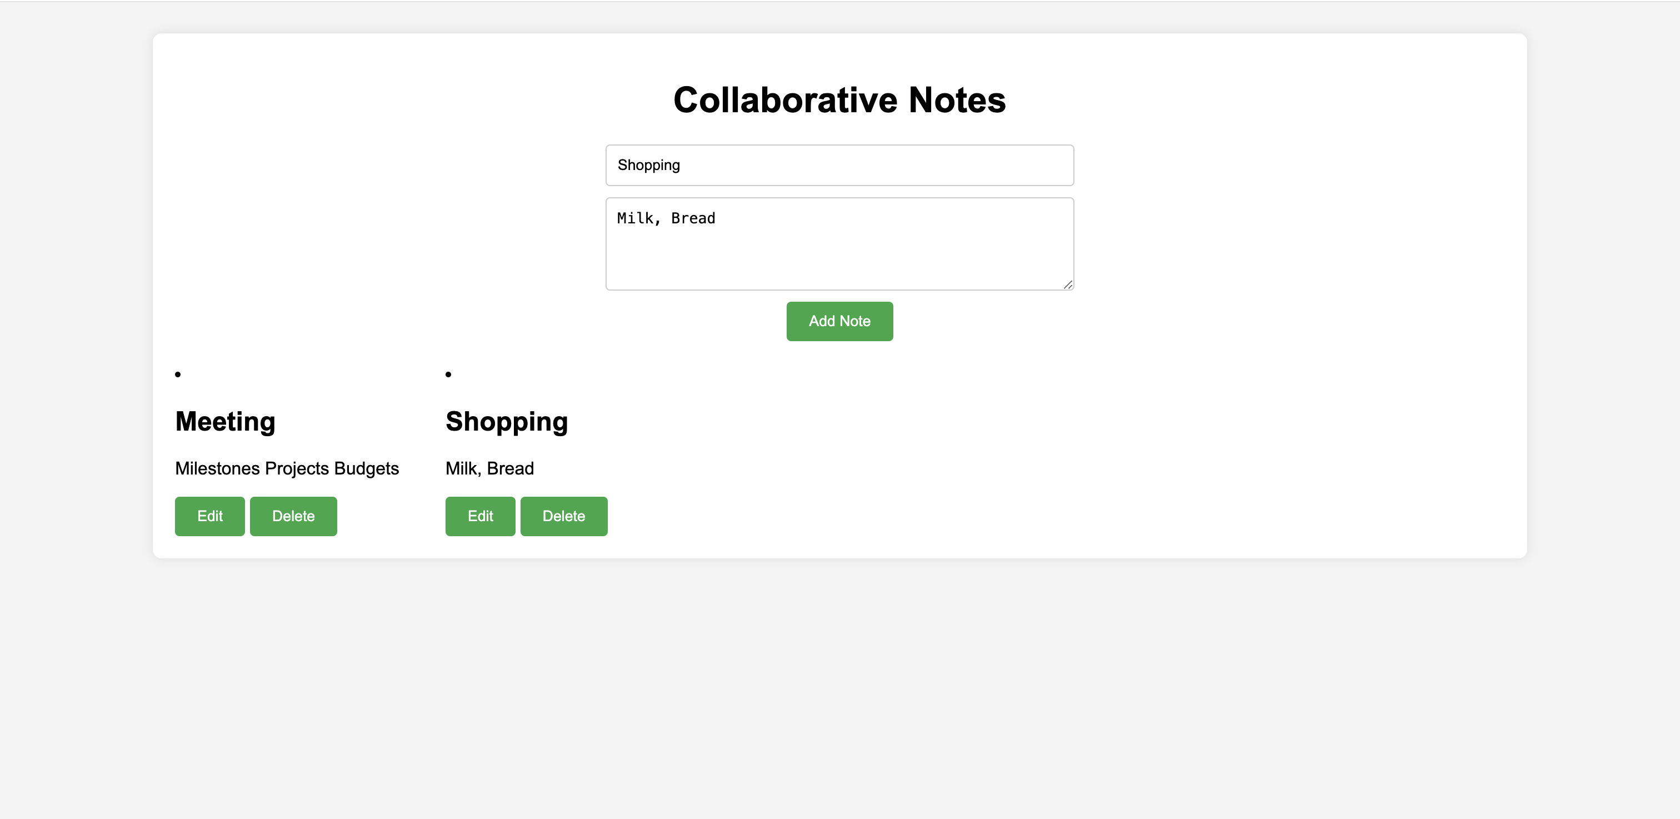Click the word Notes in page heading
This screenshot has height=819, width=1680.
(x=957, y=100)
